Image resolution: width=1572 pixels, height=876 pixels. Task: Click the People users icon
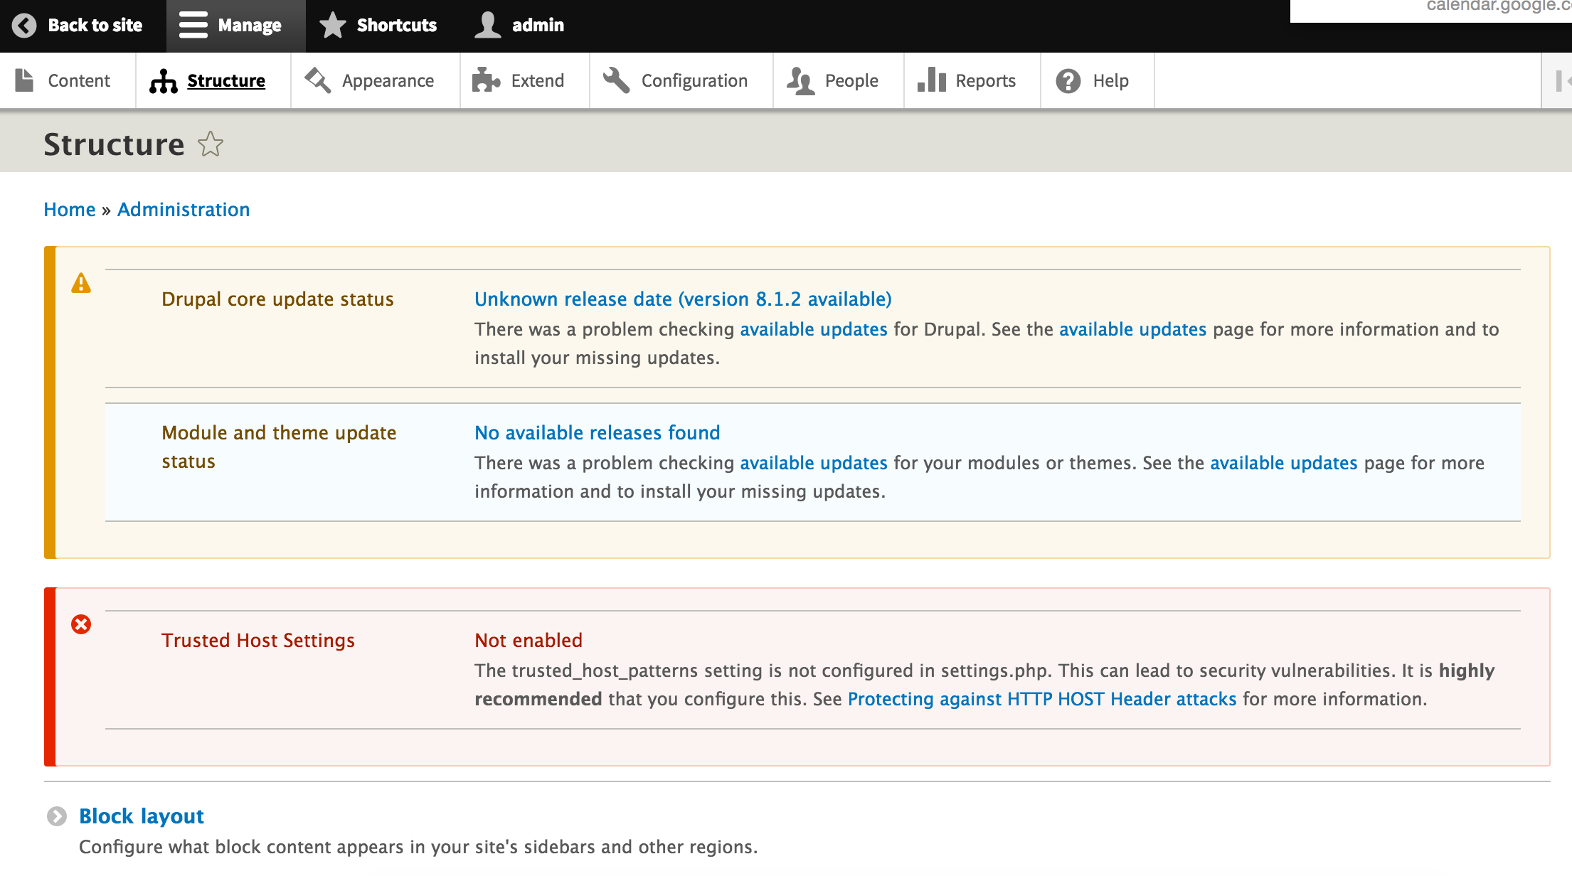801,81
